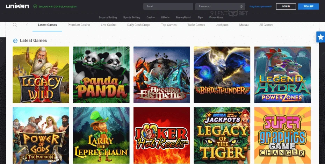
Task: Go to Sports Betting
Action: click(132, 17)
